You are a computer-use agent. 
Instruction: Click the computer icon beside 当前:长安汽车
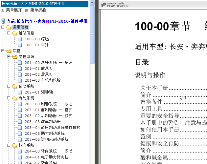click(3, 21)
